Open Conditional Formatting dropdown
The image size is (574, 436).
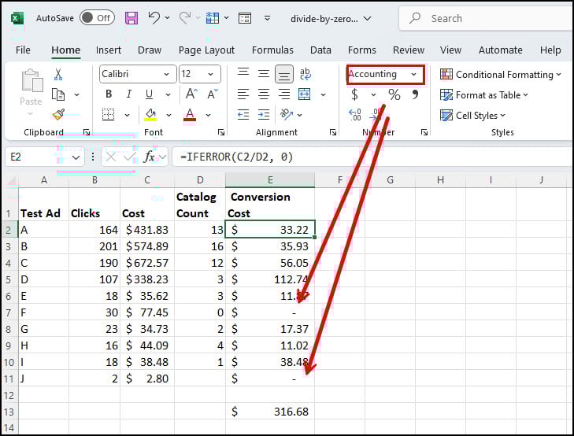(x=501, y=75)
